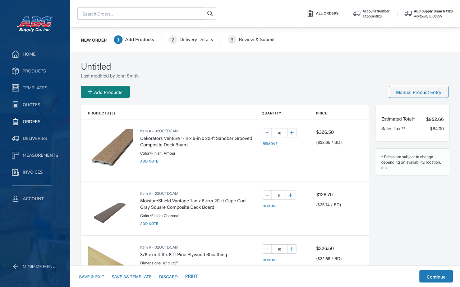Image resolution: width=460 pixels, height=287 pixels.
Task: Click the Manual Product Entry button
Action: pos(419,92)
